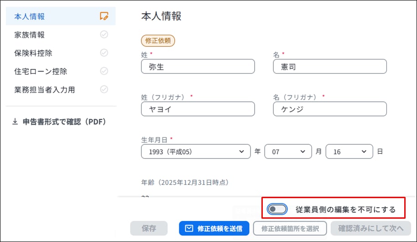Open the birth year dropdown showing 1993（平成05）

(x=196, y=152)
